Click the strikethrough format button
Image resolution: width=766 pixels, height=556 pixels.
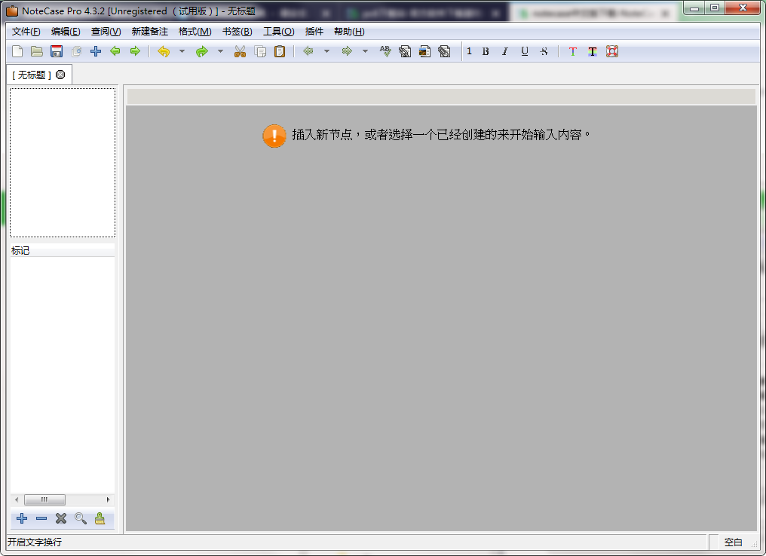(543, 51)
